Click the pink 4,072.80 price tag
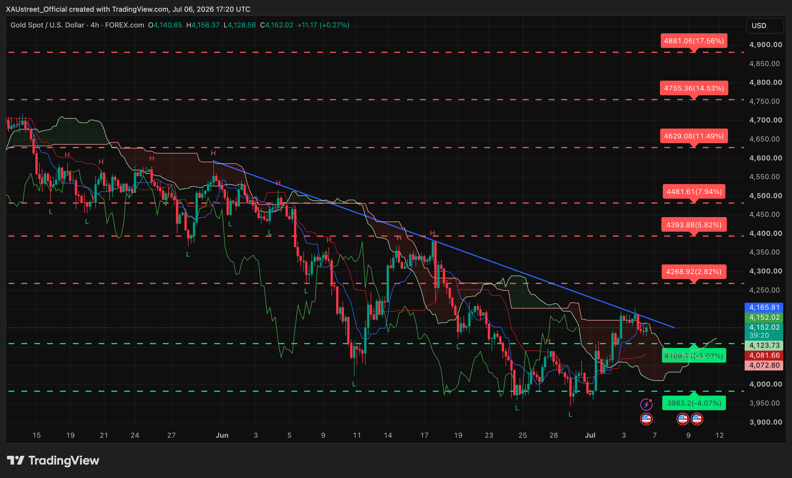 pos(764,365)
